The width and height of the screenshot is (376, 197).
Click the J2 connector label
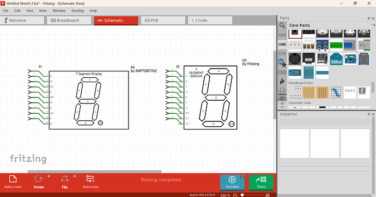(178, 66)
